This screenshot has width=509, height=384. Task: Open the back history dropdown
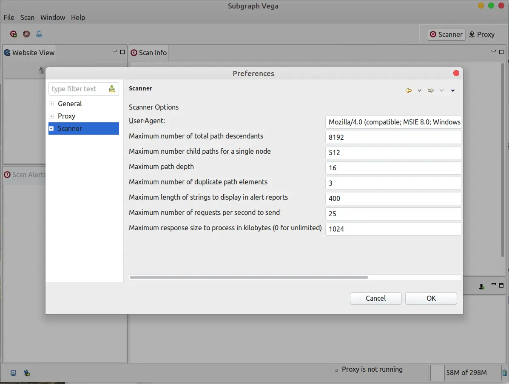pos(419,90)
